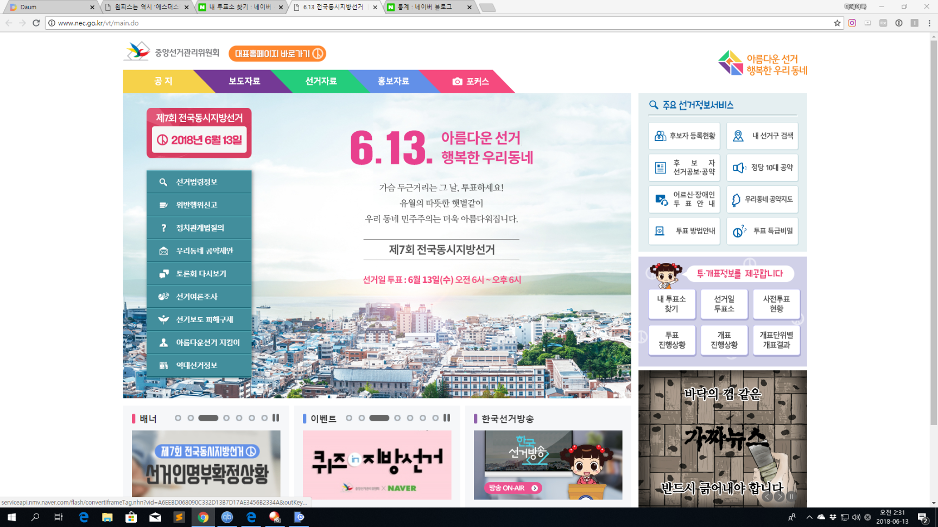This screenshot has width=938, height=527.
Task: Click the 선거법령정보 magnifier menu item
Action: (x=199, y=182)
